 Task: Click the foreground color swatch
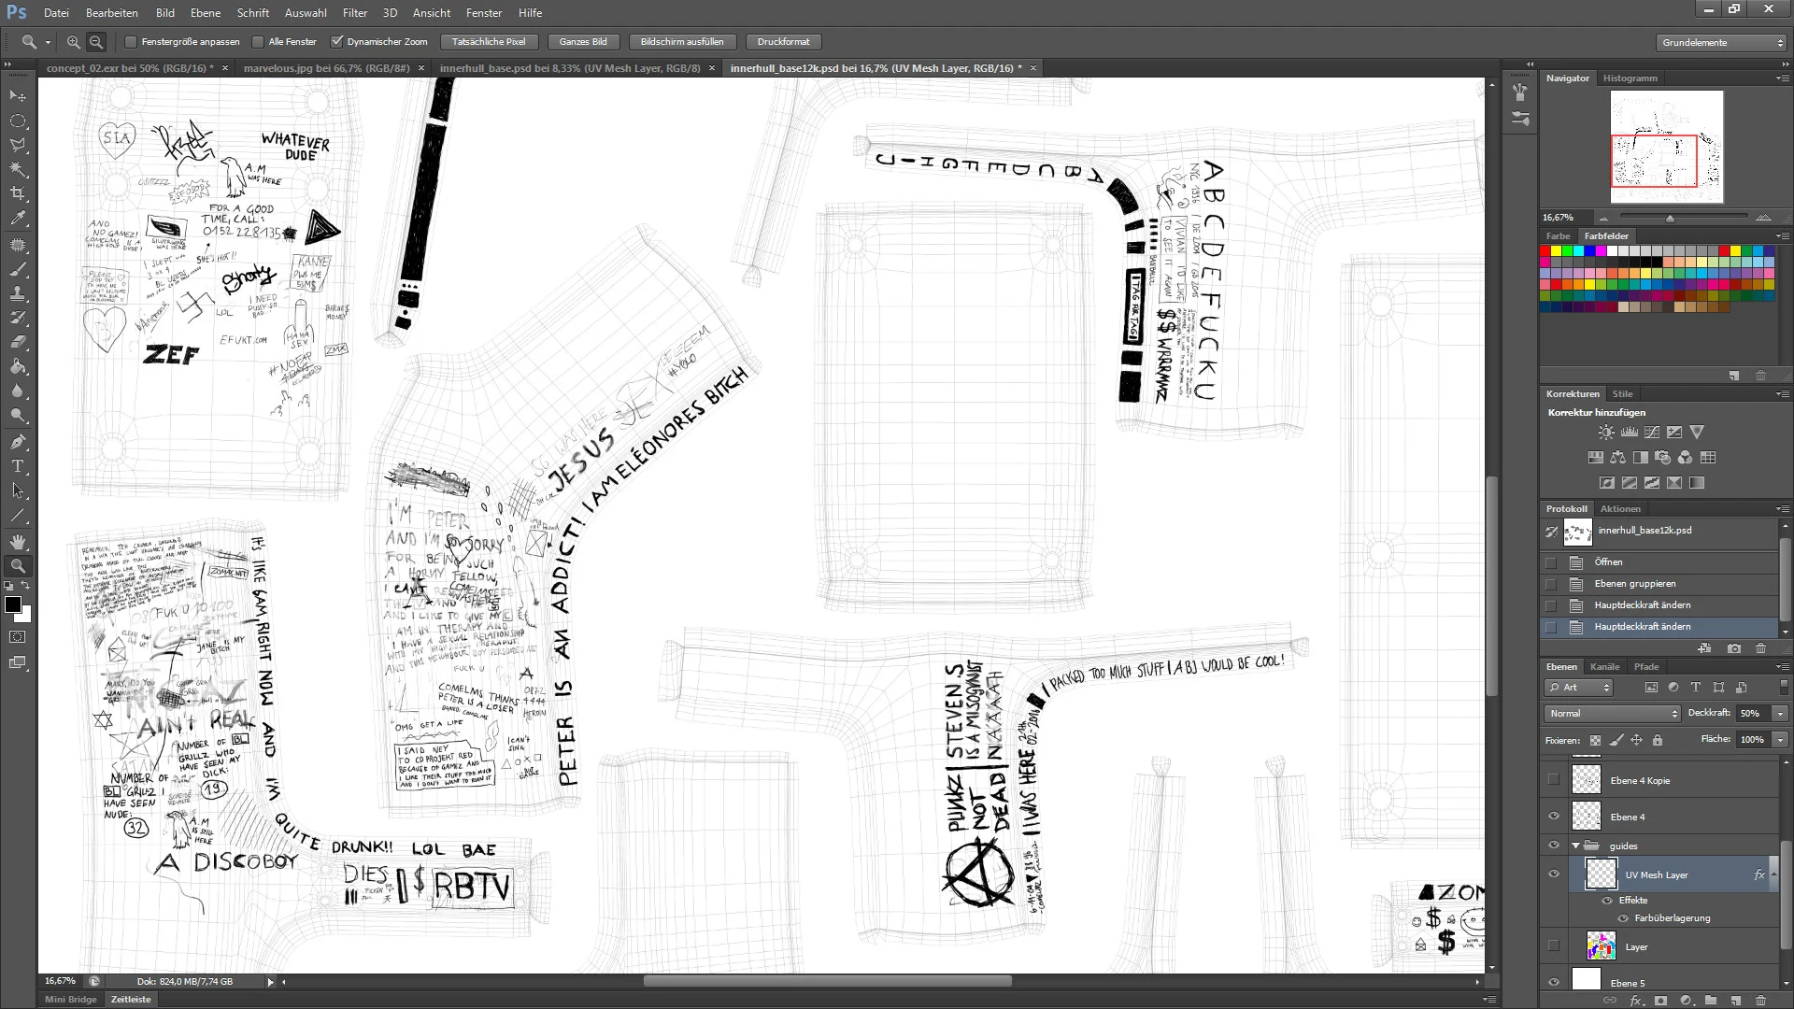(13, 604)
